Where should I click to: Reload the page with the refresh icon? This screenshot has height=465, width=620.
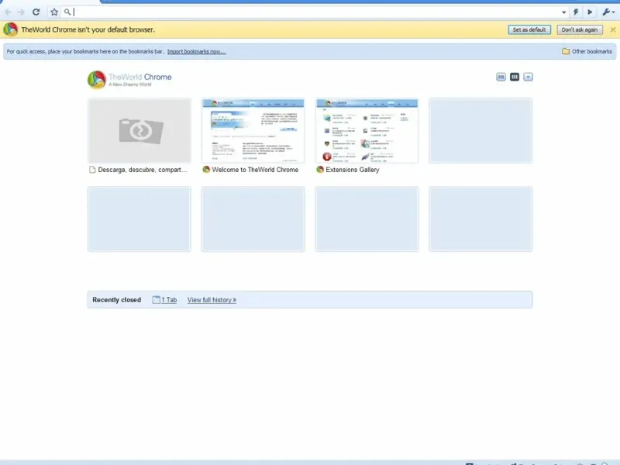pos(36,12)
